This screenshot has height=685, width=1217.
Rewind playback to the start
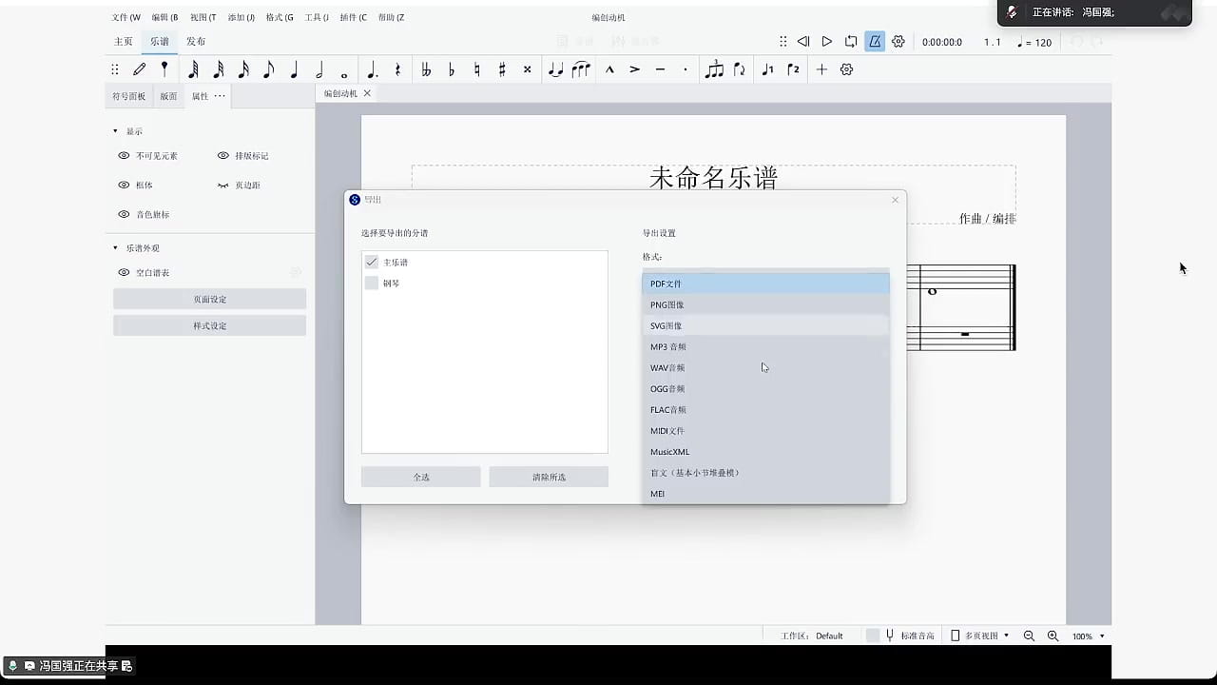point(803,42)
